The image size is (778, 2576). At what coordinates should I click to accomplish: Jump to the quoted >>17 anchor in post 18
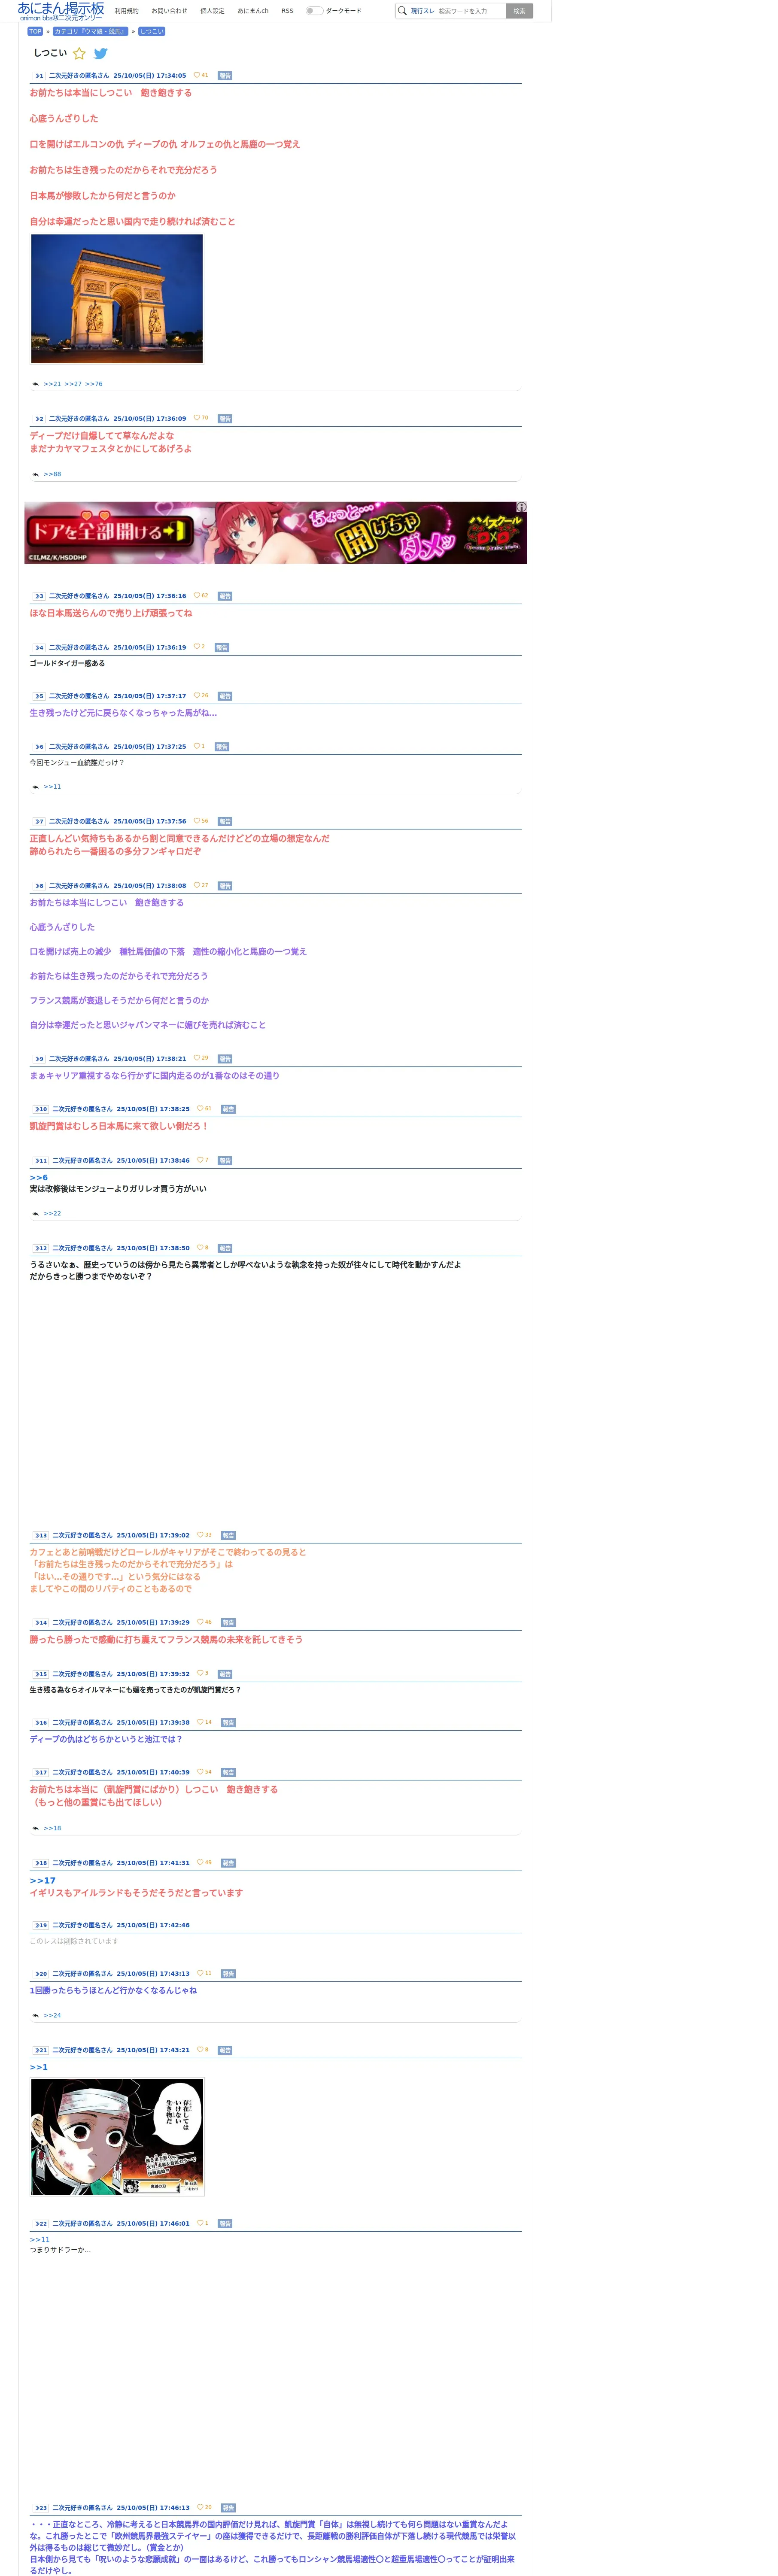point(43,1880)
